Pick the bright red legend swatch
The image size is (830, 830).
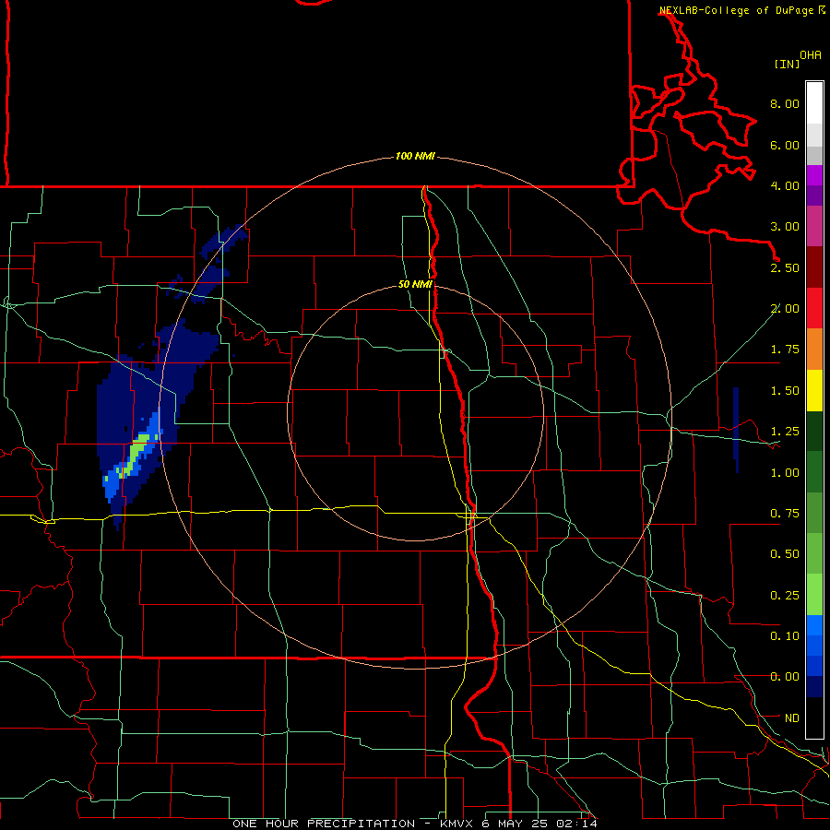814,309
